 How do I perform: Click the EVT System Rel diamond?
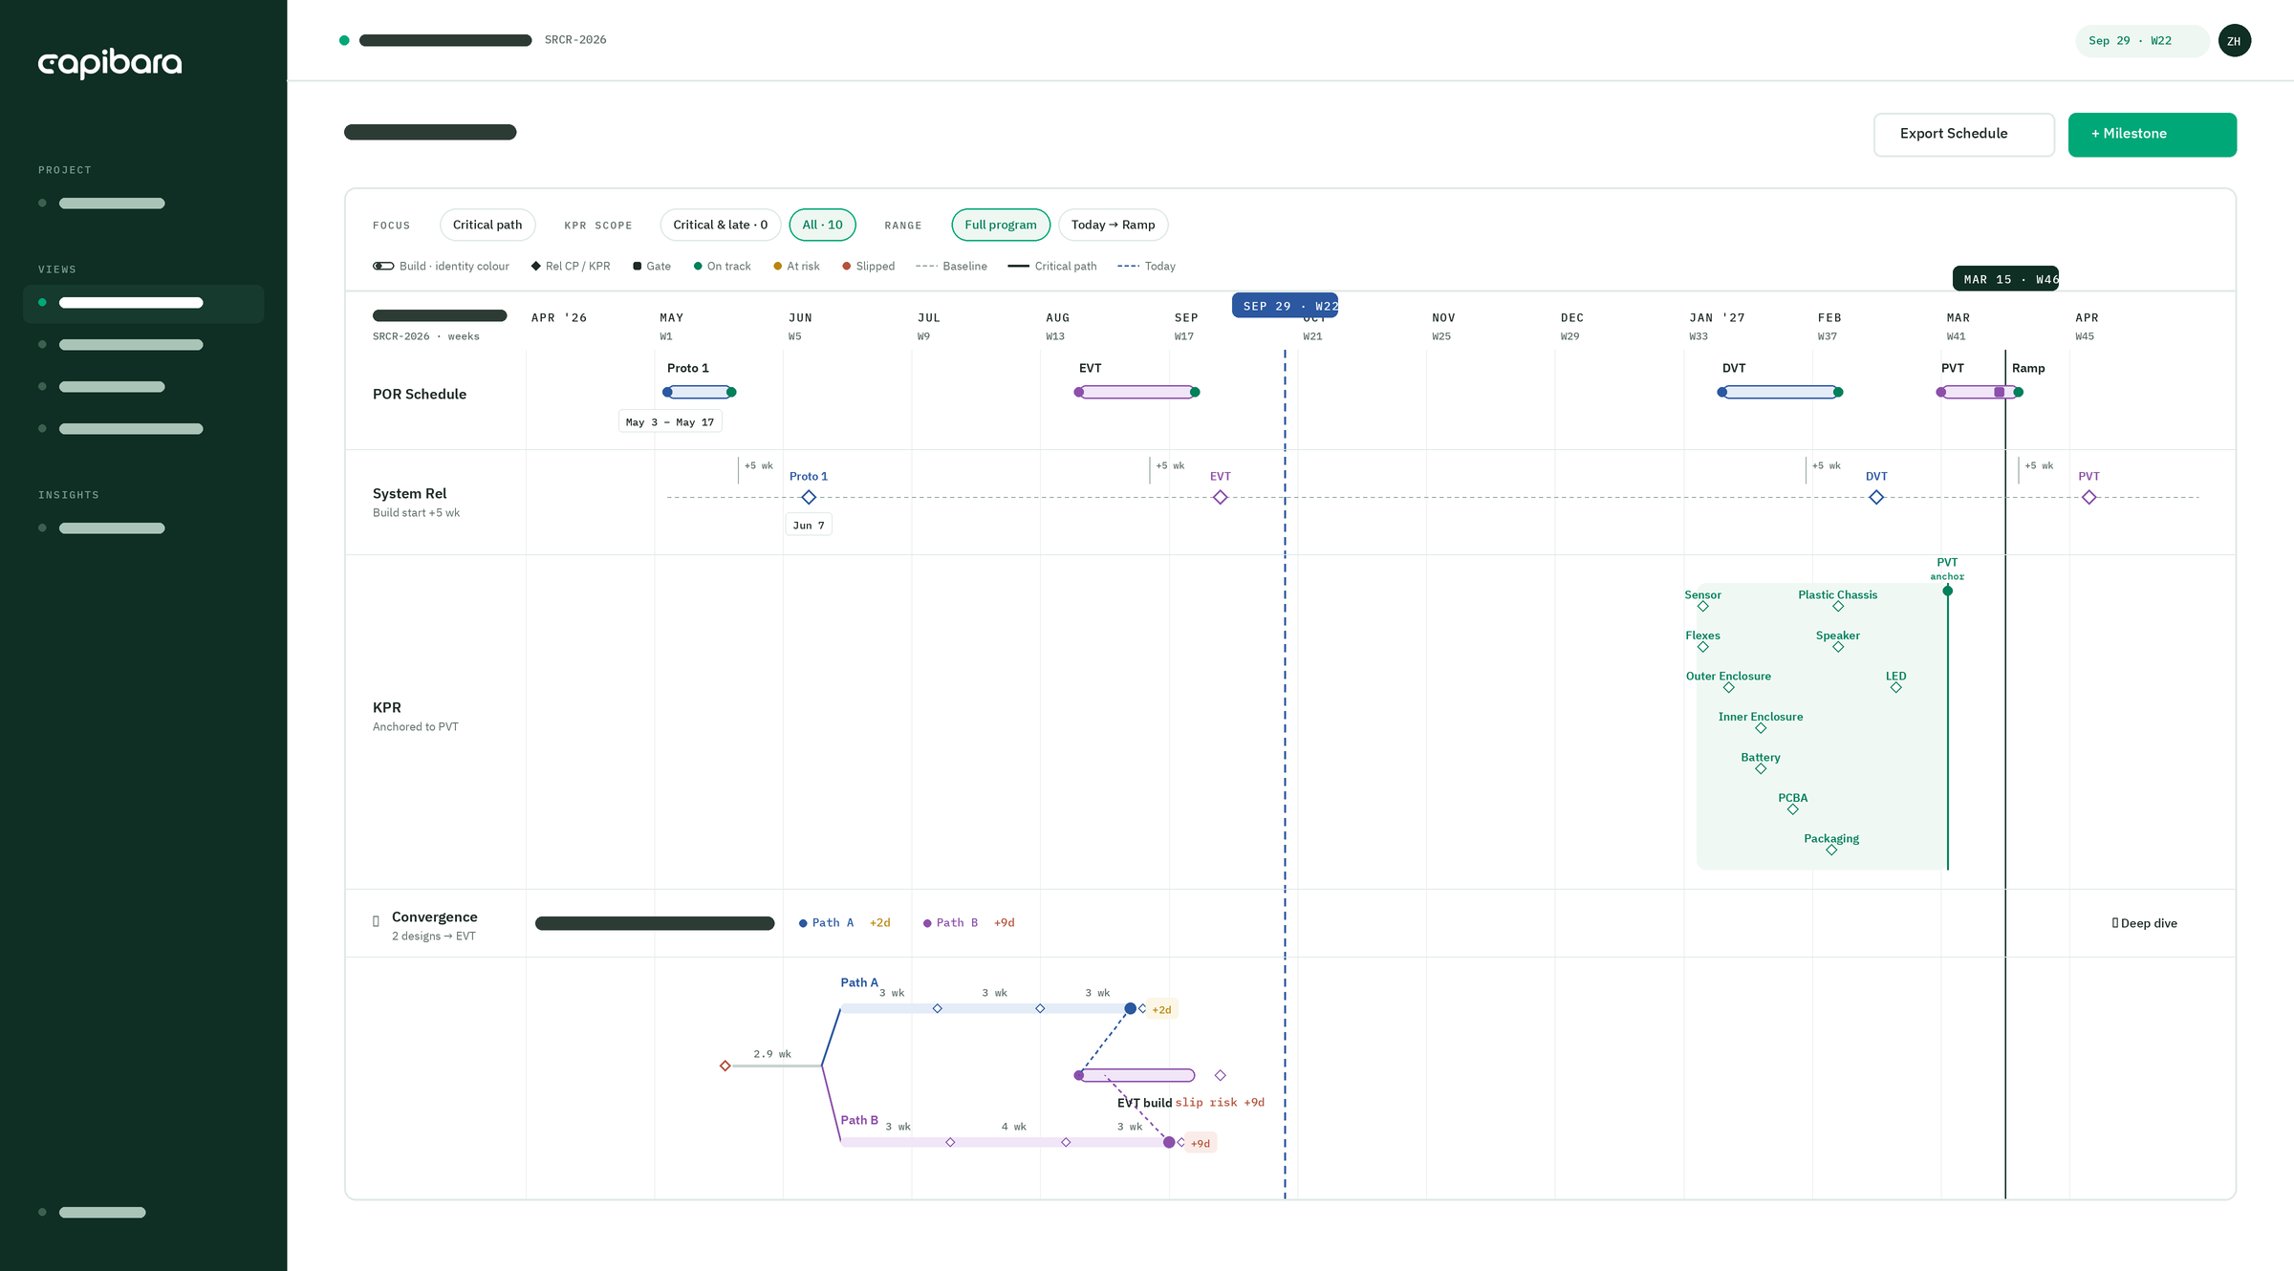tap(1220, 498)
